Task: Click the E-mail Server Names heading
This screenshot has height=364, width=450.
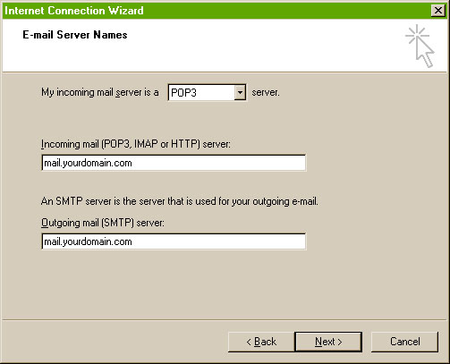Action: point(75,35)
